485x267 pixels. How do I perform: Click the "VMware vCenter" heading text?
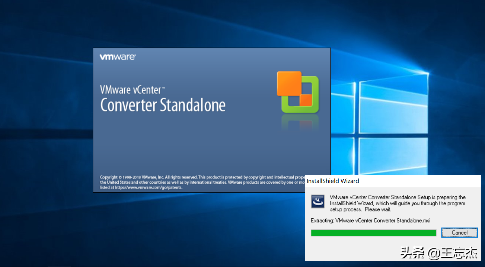133,90
